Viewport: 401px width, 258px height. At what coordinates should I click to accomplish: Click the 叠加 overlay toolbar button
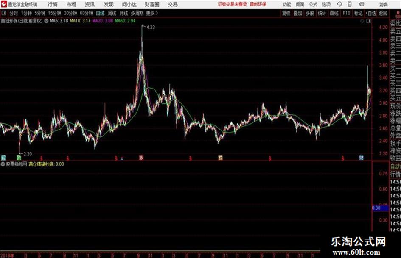coord(298,13)
